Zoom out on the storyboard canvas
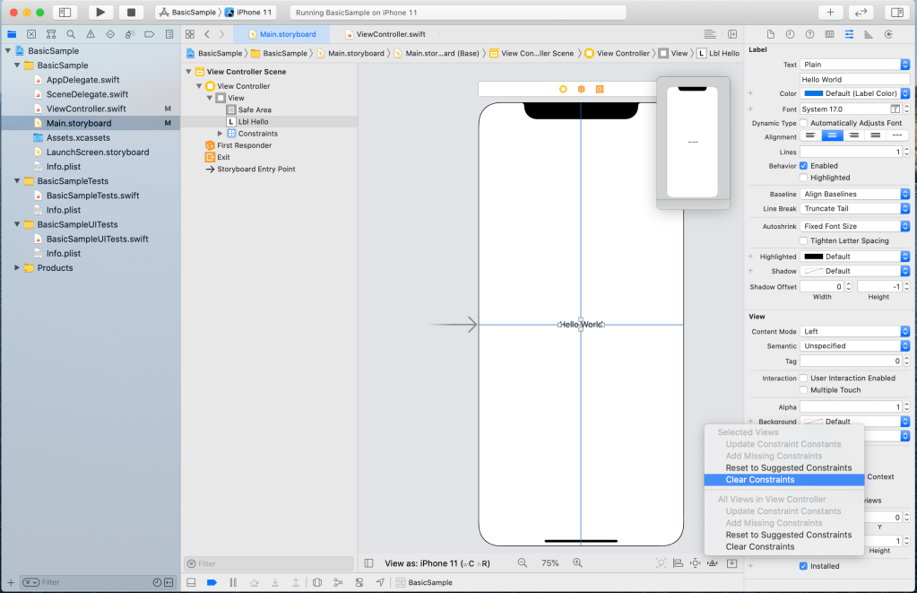917x593 pixels. pyautogui.click(x=523, y=563)
